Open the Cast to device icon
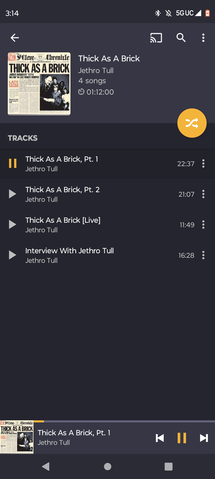215x479 pixels. tap(156, 38)
